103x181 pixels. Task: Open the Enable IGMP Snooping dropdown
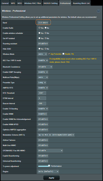(x=43, y=72)
